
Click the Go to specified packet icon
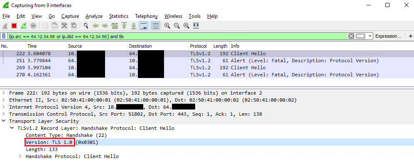point(115,26)
